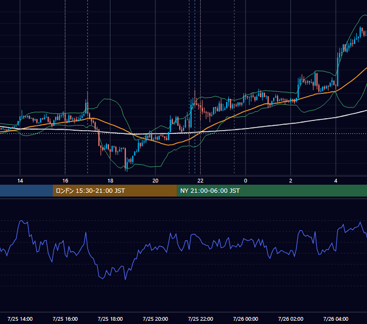
Task: Select the 7/25 18:00 date label
Action: click(110, 319)
